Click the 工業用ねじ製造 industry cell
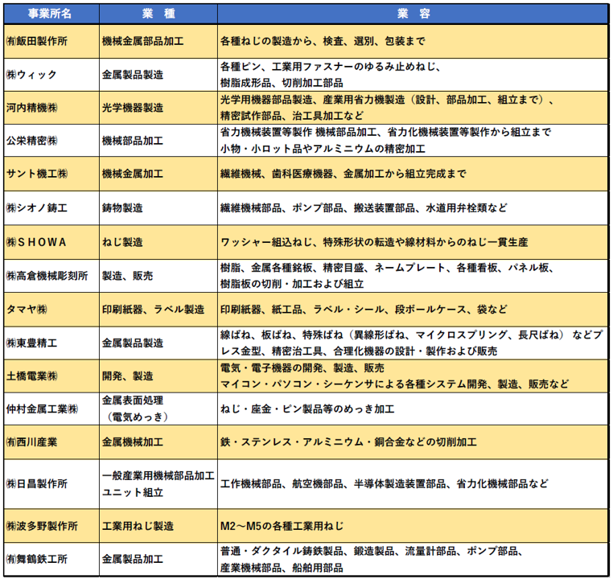This screenshot has height=579, width=613. tap(158, 526)
